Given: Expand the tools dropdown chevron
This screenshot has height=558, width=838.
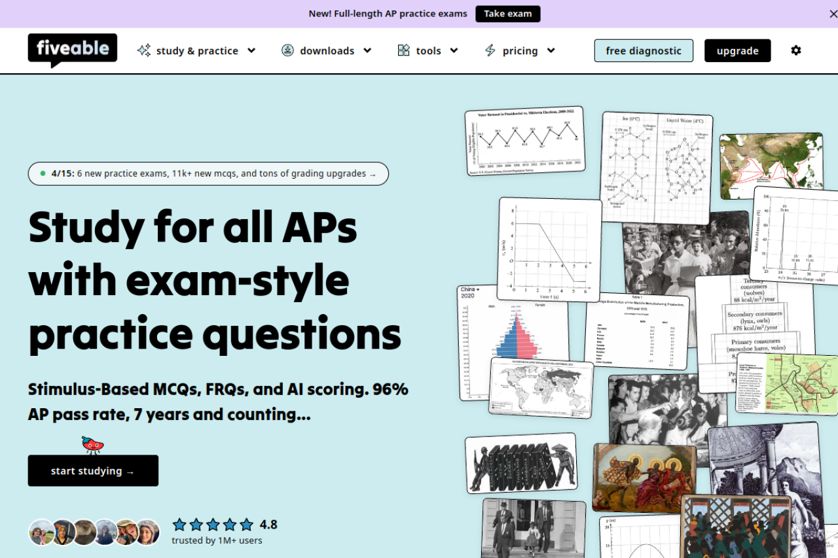Looking at the screenshot, I should click(x=454, y=50).
